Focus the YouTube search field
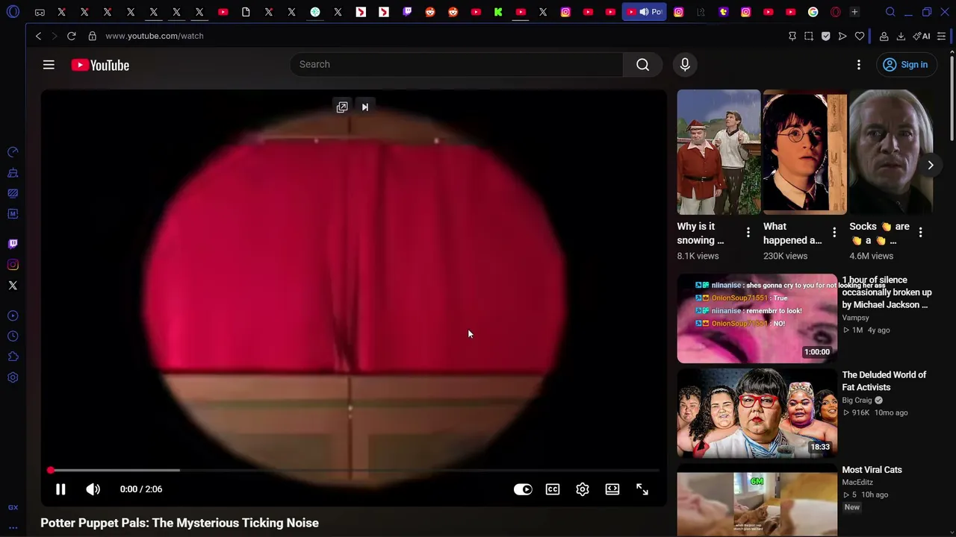This screenshot has height=537, width=956. click(456, 65)
